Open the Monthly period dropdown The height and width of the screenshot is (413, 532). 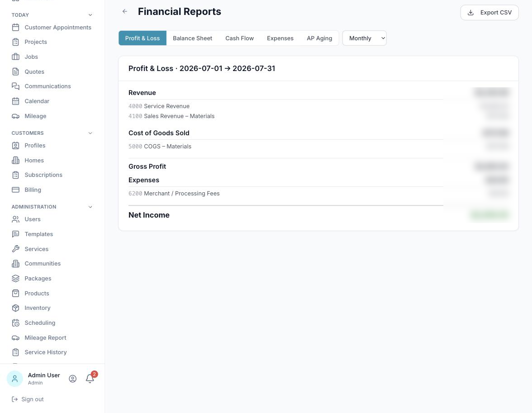(365, 38)
